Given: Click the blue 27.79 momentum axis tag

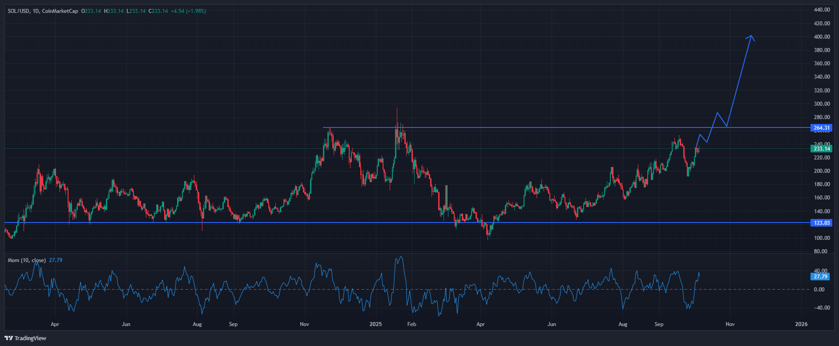Looking at the screenshot, I should 820,277.
